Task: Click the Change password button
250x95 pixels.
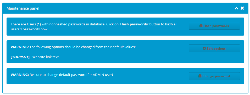Action: [x=214, y=76]
